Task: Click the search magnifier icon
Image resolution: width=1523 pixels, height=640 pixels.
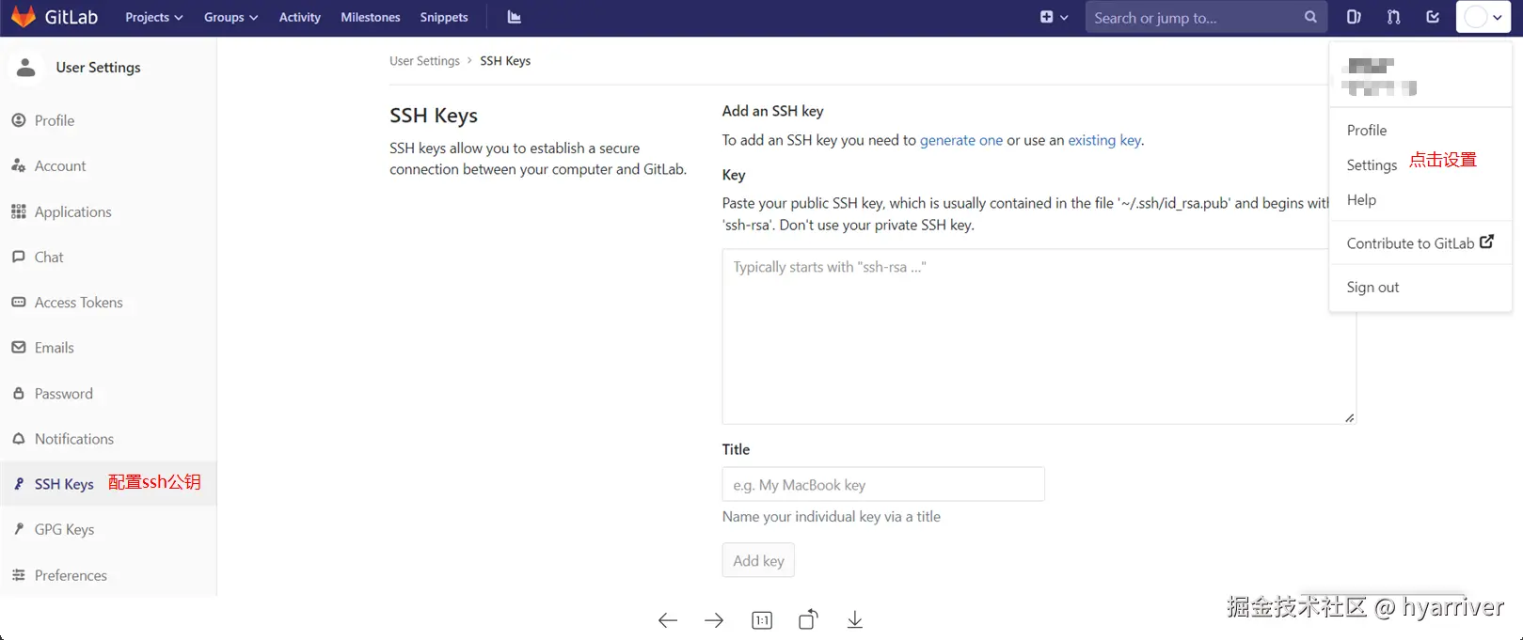Action: pos(1310,17)
